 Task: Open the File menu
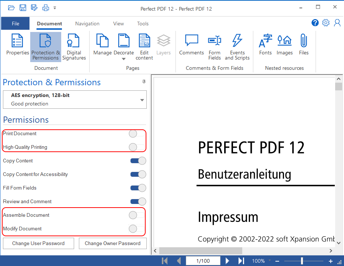coord(15,24)
